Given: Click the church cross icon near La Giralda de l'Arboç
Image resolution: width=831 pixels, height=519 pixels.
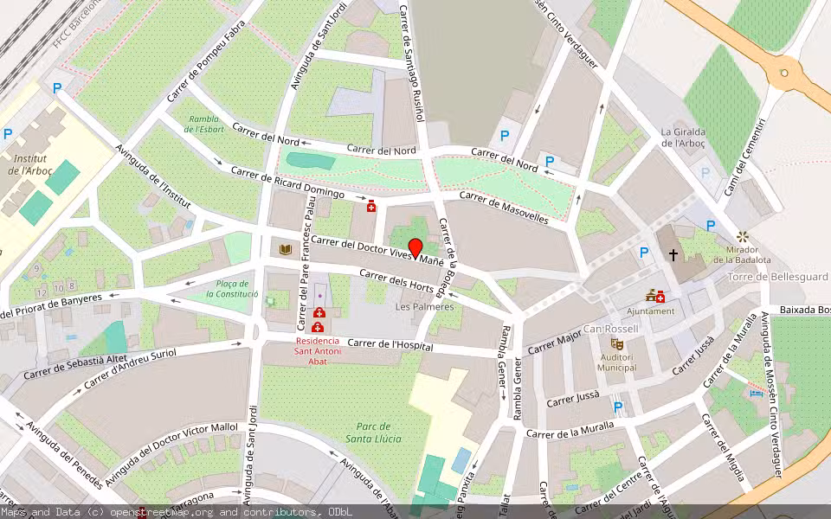Looking at the screenshot, I should click(673, 254).
